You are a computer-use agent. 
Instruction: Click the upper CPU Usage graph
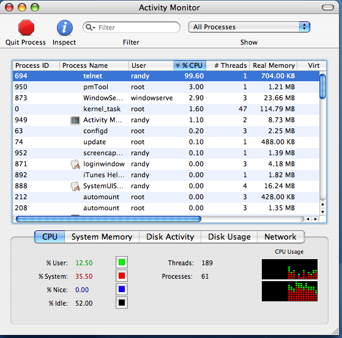(289, 269)
